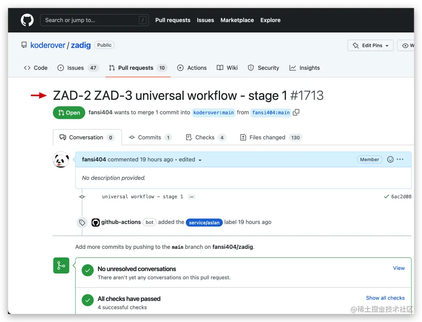Click Show all checks
This screenshot has width=422, height=322.
tap(385, 298)
